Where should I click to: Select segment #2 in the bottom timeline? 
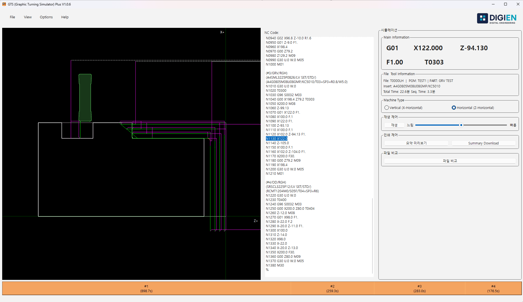tap(332, 288)
